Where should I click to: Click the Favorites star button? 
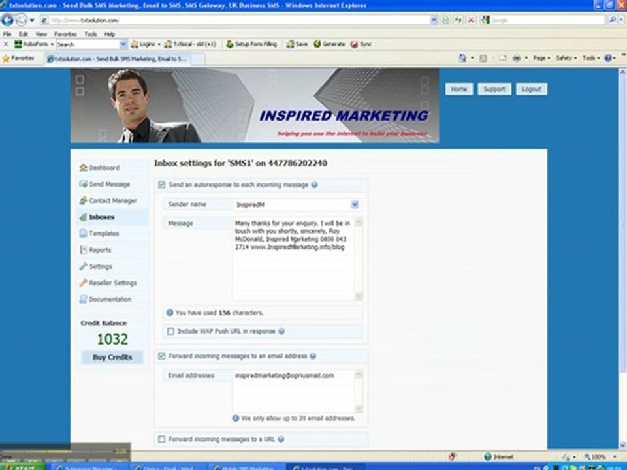pyautogui.click(x=18, y=58)
